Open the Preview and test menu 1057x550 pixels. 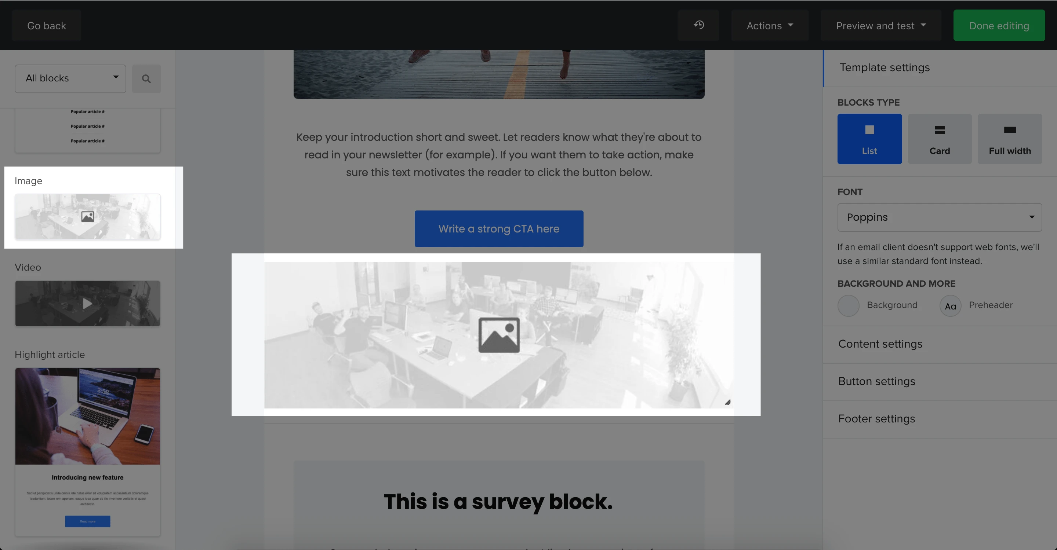pos(880,25)
